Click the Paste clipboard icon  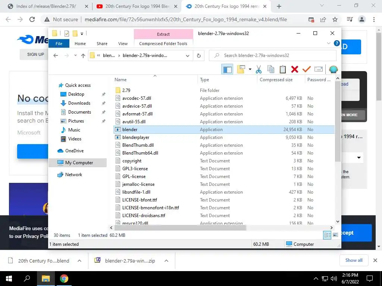point(283,69)
